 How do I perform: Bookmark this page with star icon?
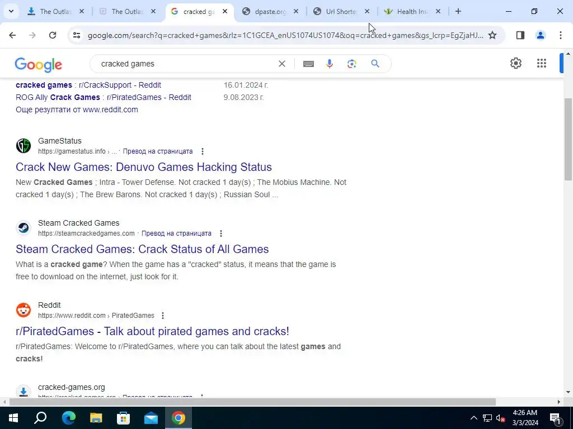[x=492, y=35]
